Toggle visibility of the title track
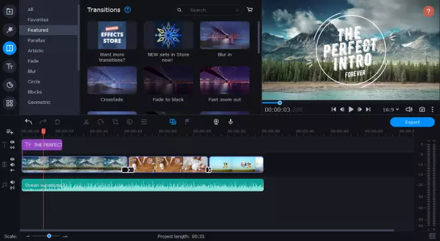440x241 pixels. coord(13,142)
